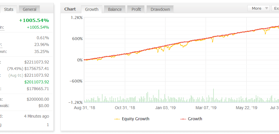The image size is (279, 134).
Task: Click the Jan 03, '19 axis label
Action: pos(165,108)
